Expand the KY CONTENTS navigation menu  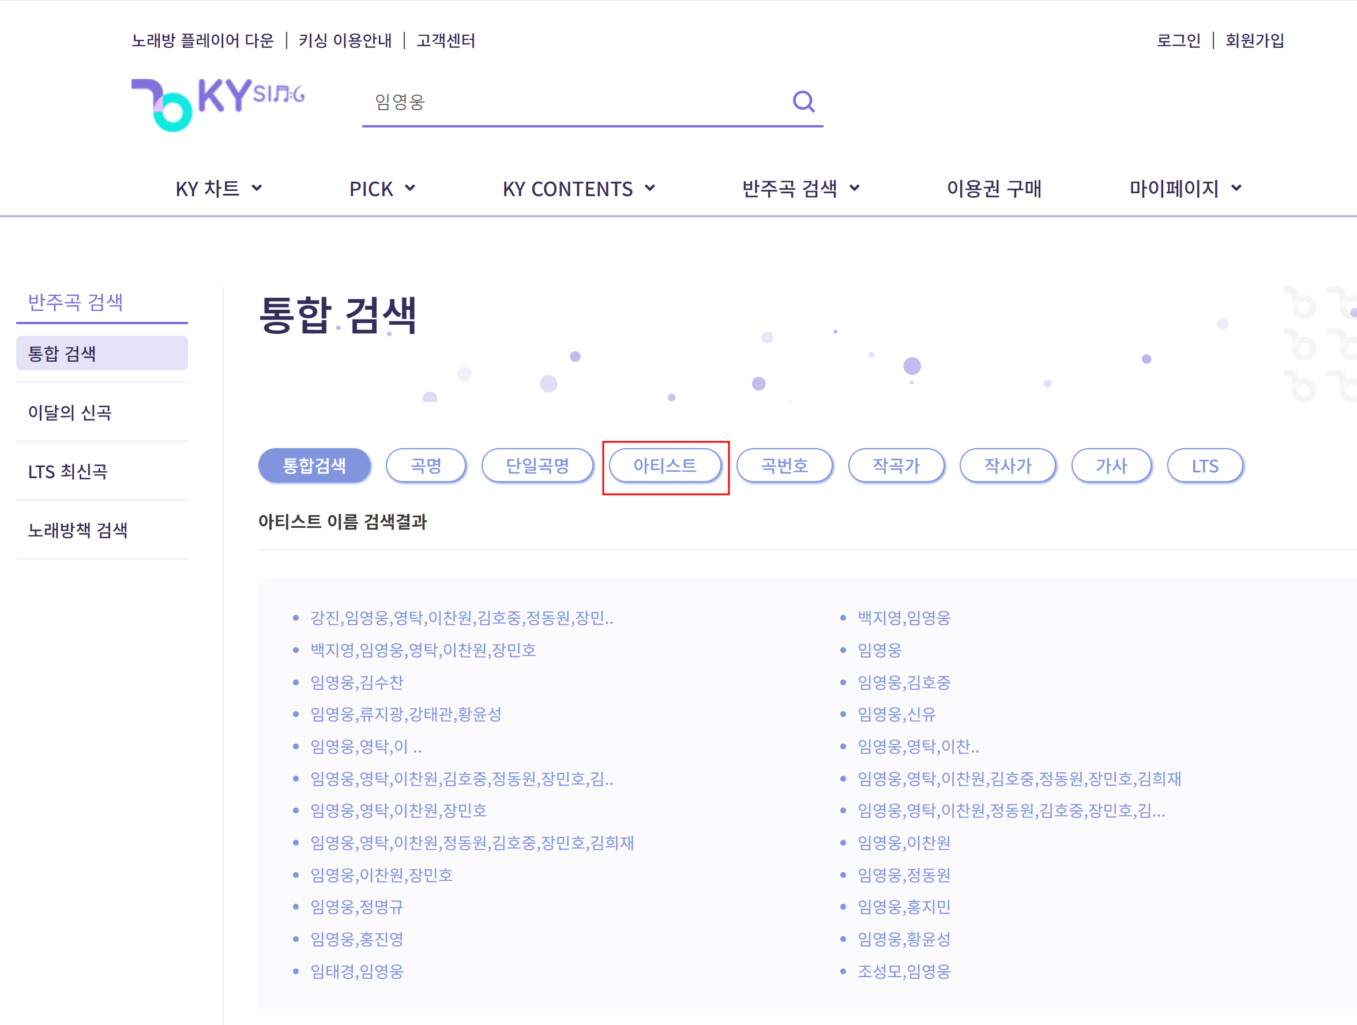coord(579,188)
